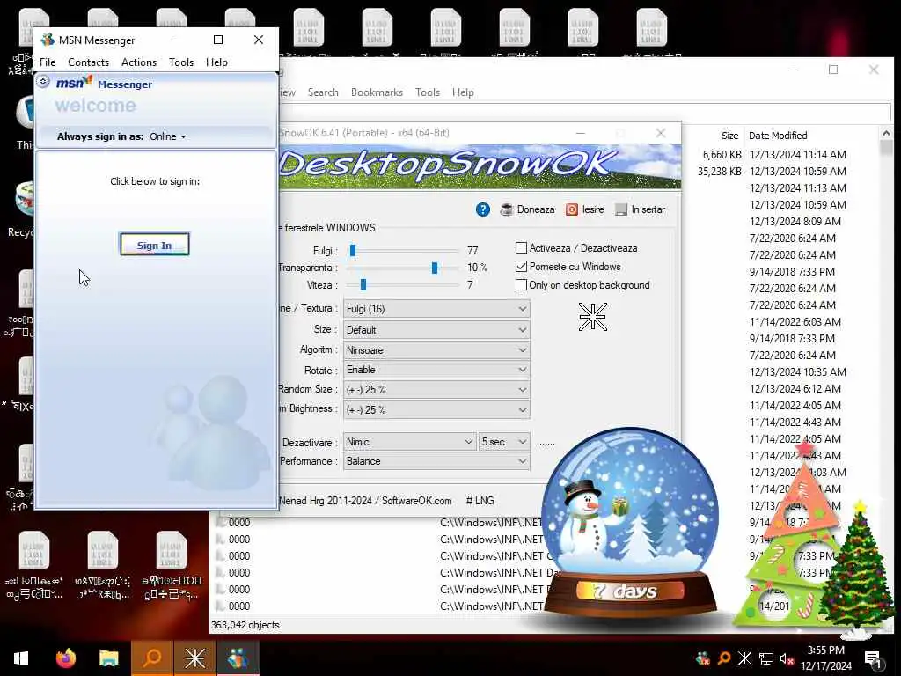Screen dimensions: 901x676
Task: Open the notification center speech-bubble icon
Action: (873, 658)
